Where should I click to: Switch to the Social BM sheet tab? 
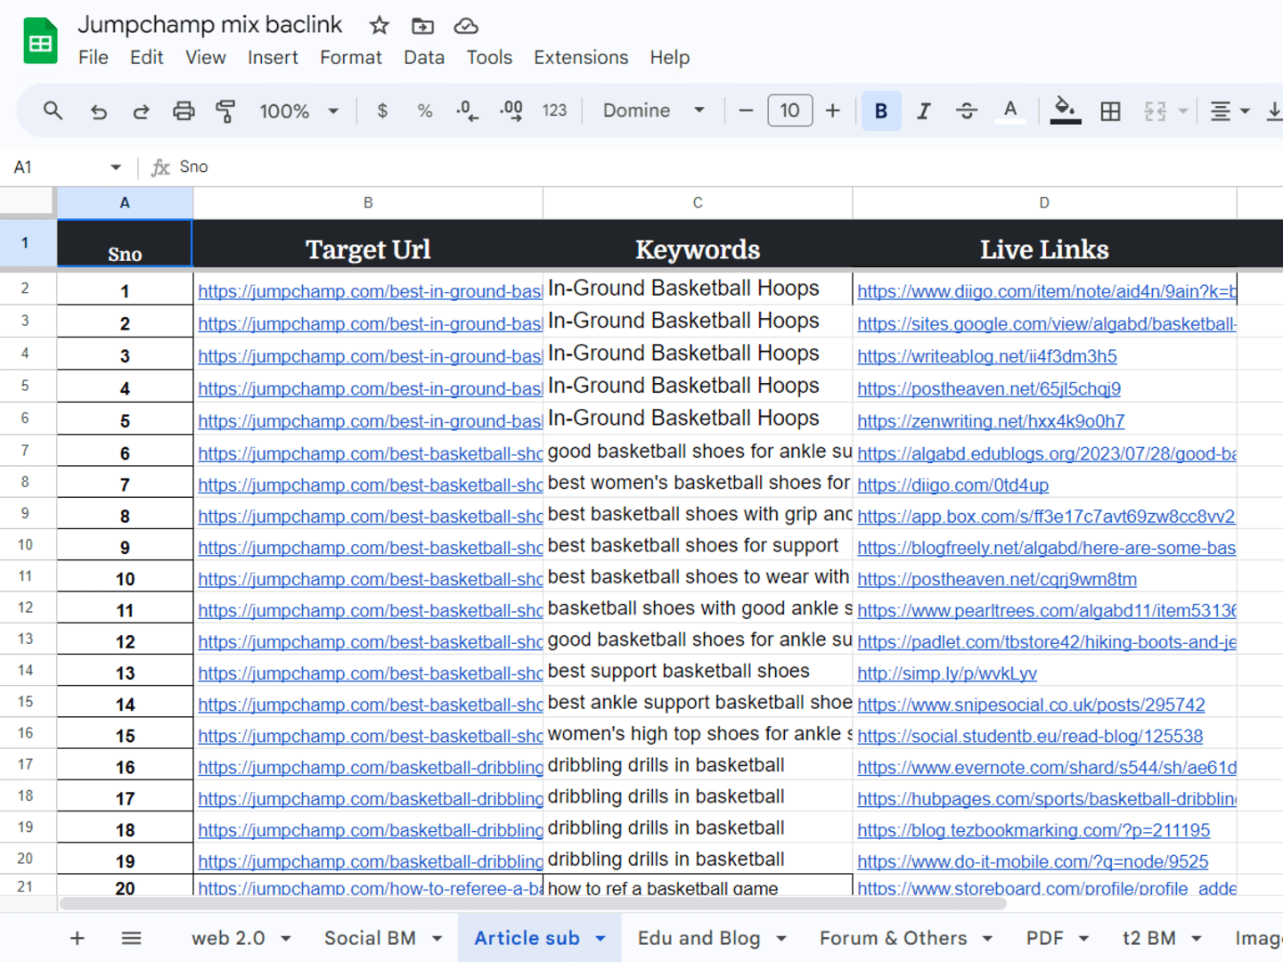point(370,938)
